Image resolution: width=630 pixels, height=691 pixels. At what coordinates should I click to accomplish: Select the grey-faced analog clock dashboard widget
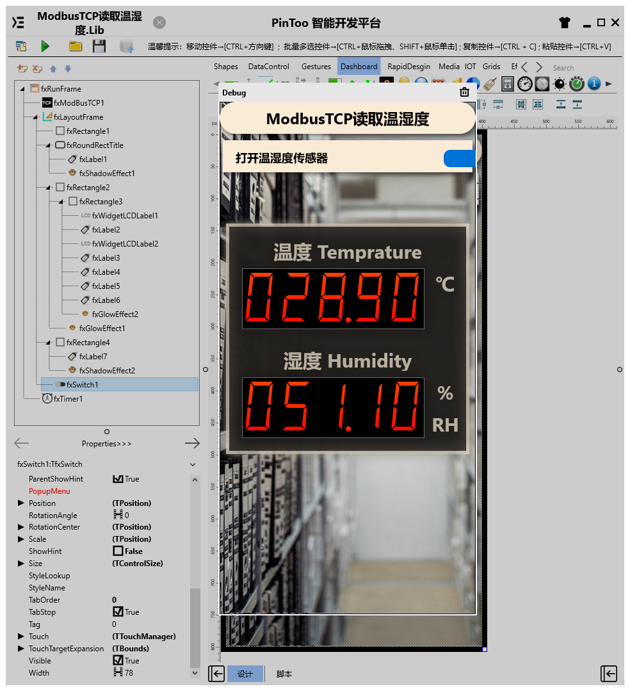[542, 84]
